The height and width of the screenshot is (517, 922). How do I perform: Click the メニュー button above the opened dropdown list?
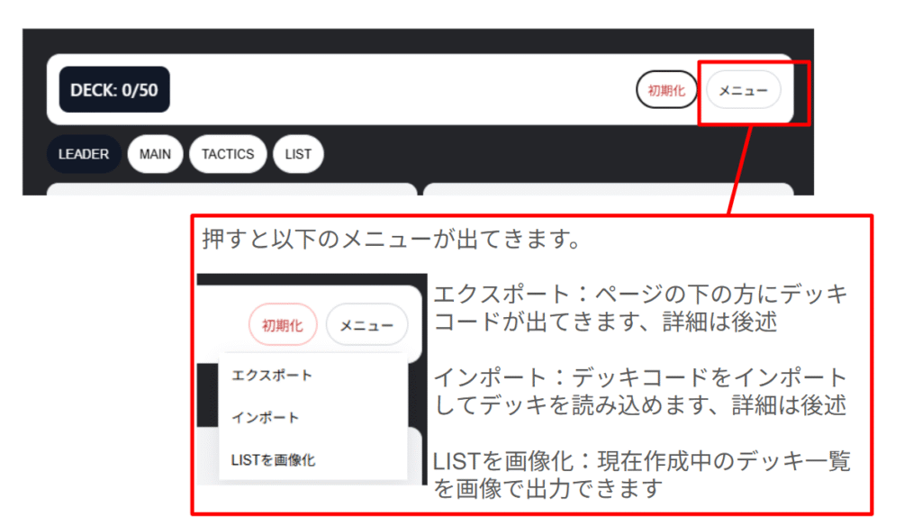[366, 324]
